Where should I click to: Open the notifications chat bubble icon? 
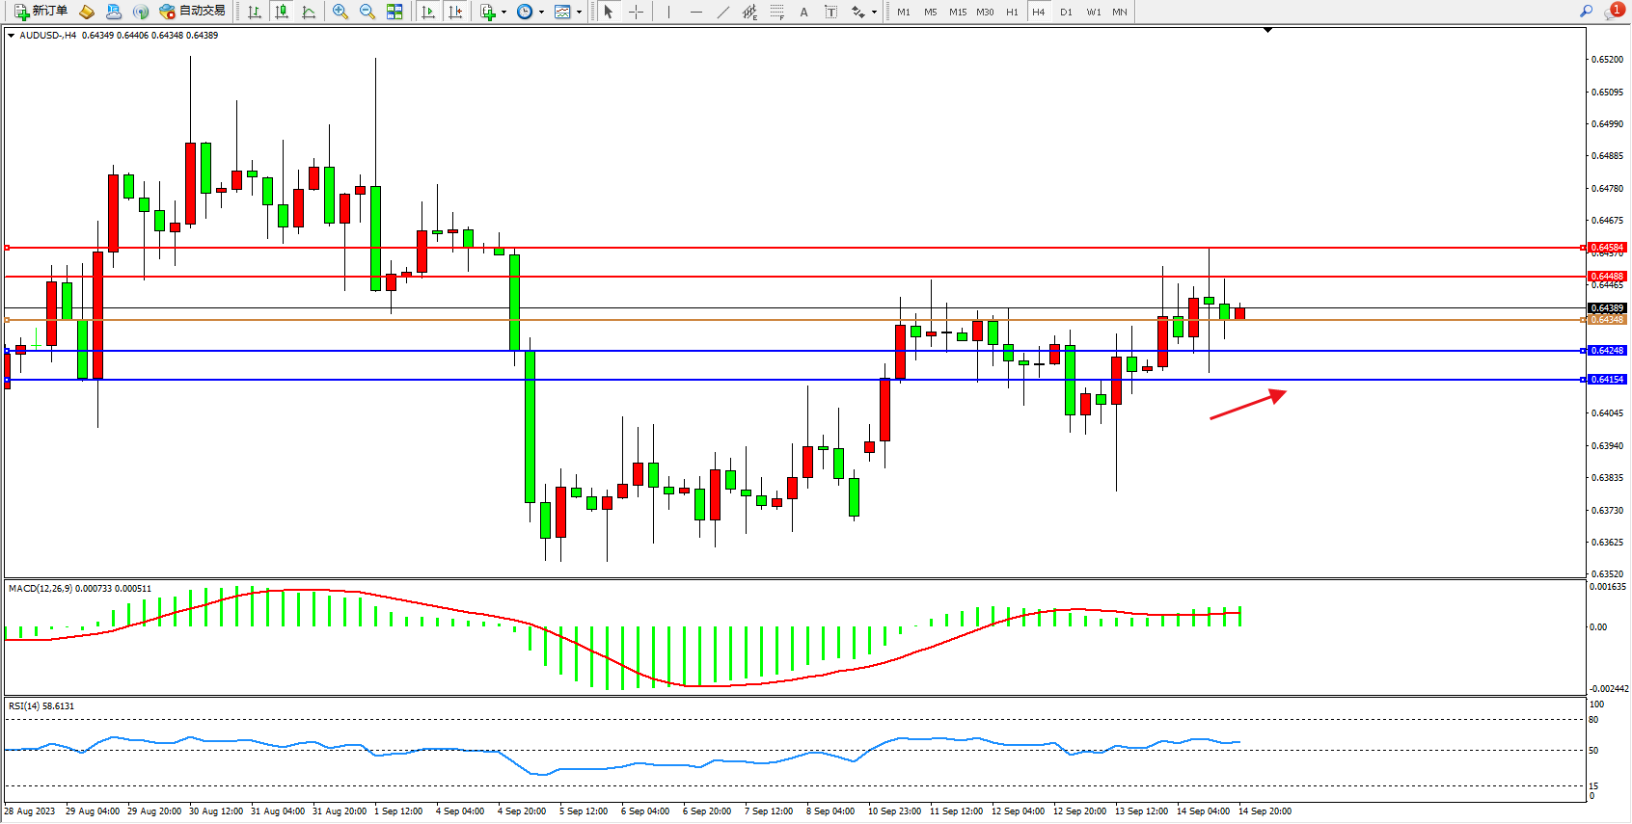(1613, 12)
